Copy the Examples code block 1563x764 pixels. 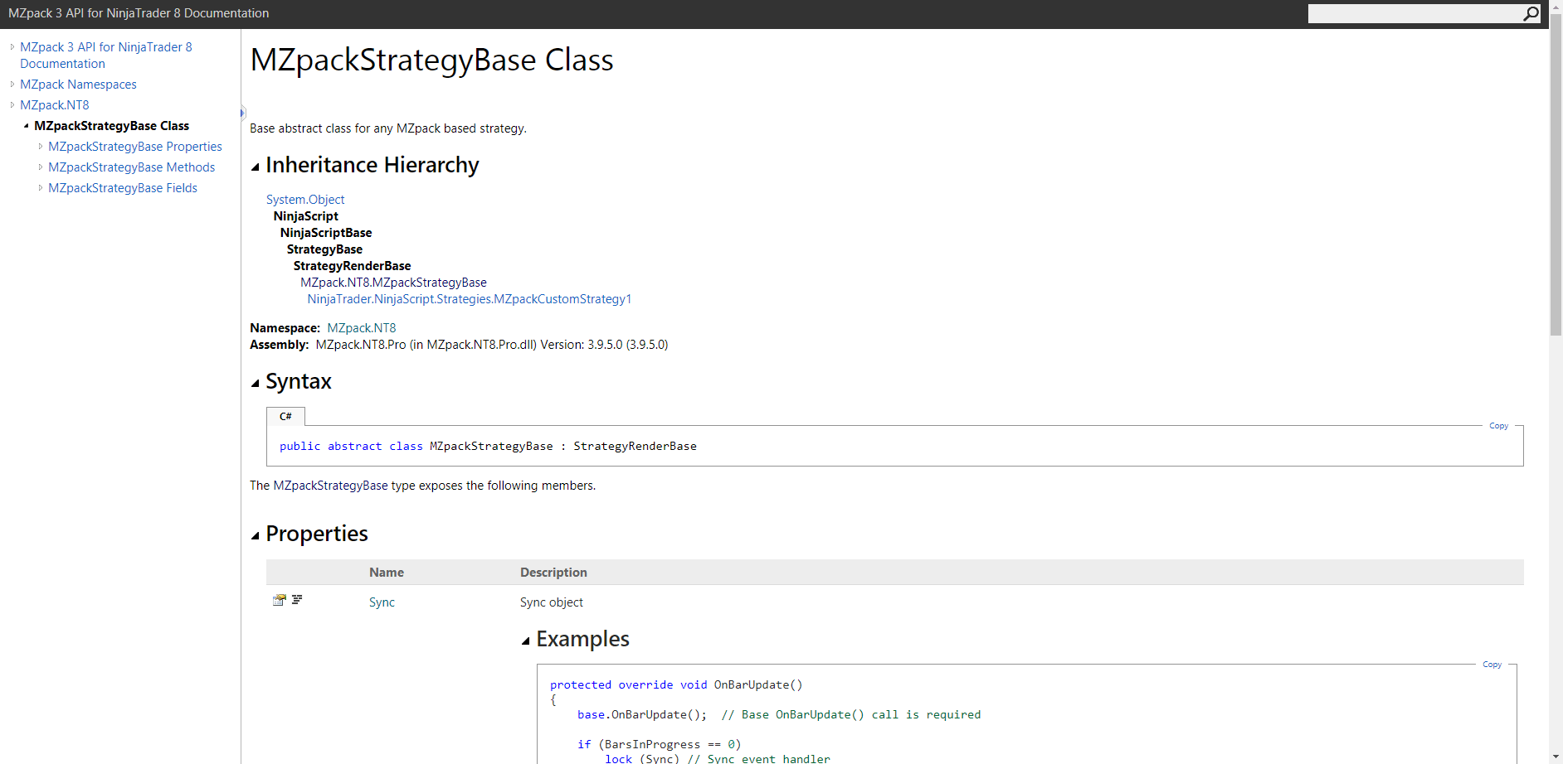tap(1492, 665)
